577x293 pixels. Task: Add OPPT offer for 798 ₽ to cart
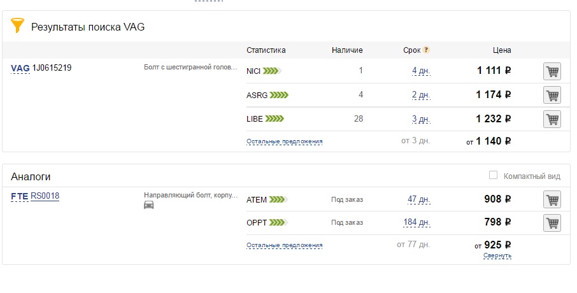[552, 223]
